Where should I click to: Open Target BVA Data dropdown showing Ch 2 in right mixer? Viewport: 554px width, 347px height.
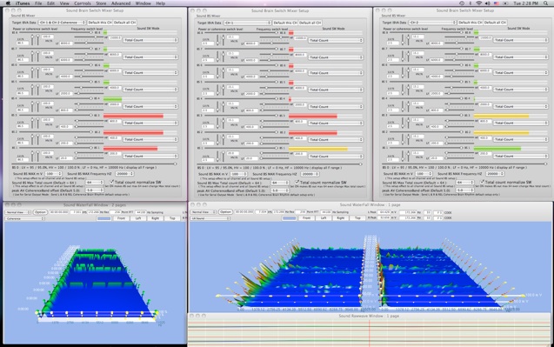pyautogui.click(x=432, y=23)
